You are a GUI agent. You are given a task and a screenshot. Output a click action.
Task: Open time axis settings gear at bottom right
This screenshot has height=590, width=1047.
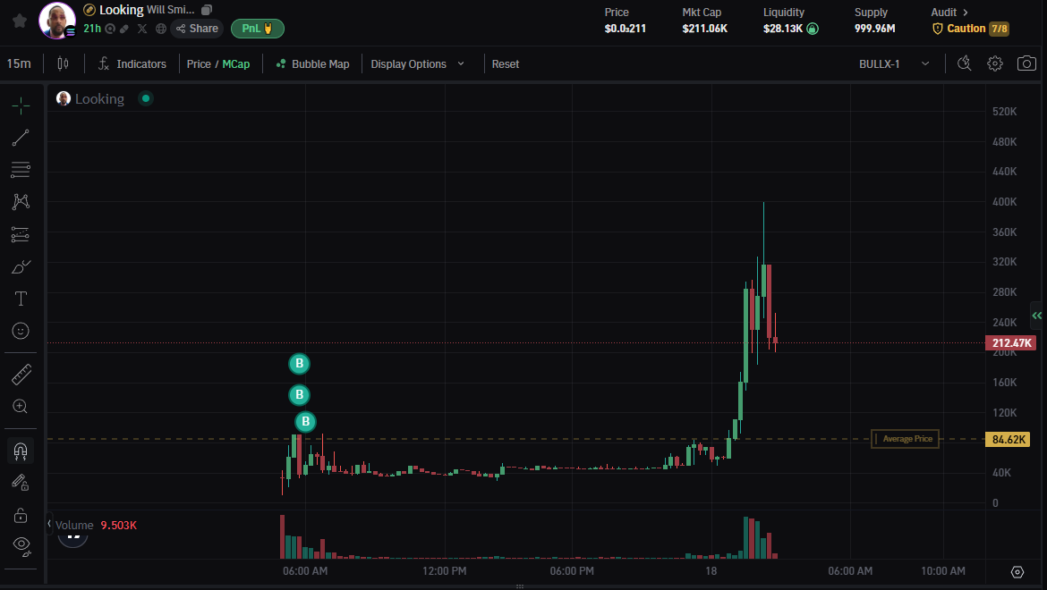1017,572
